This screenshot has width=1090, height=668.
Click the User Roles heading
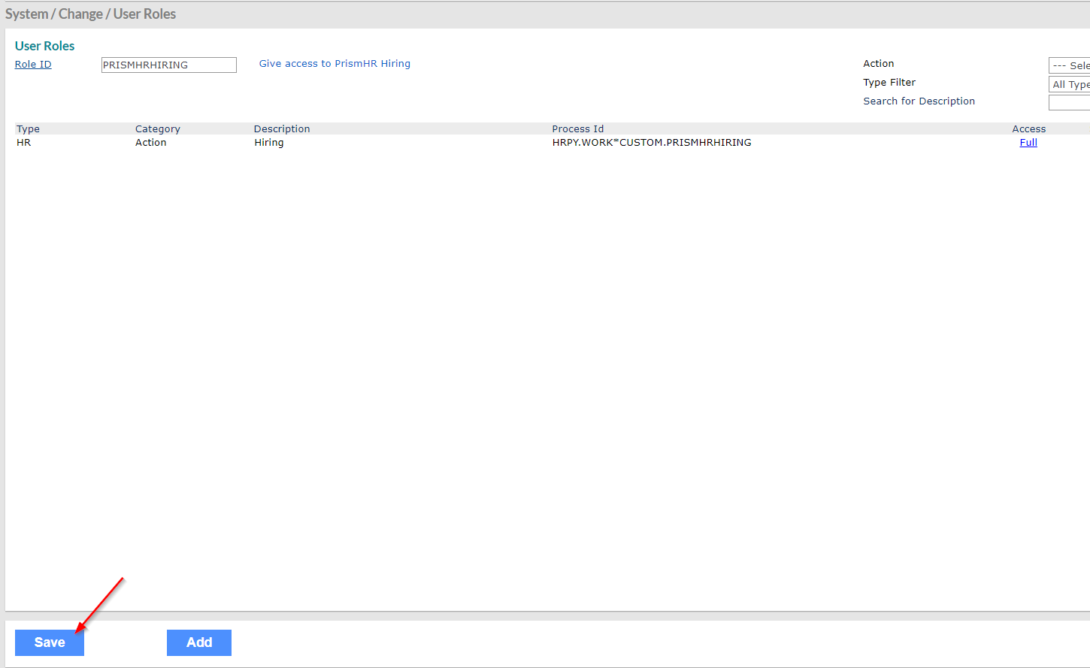coord(45,46)
